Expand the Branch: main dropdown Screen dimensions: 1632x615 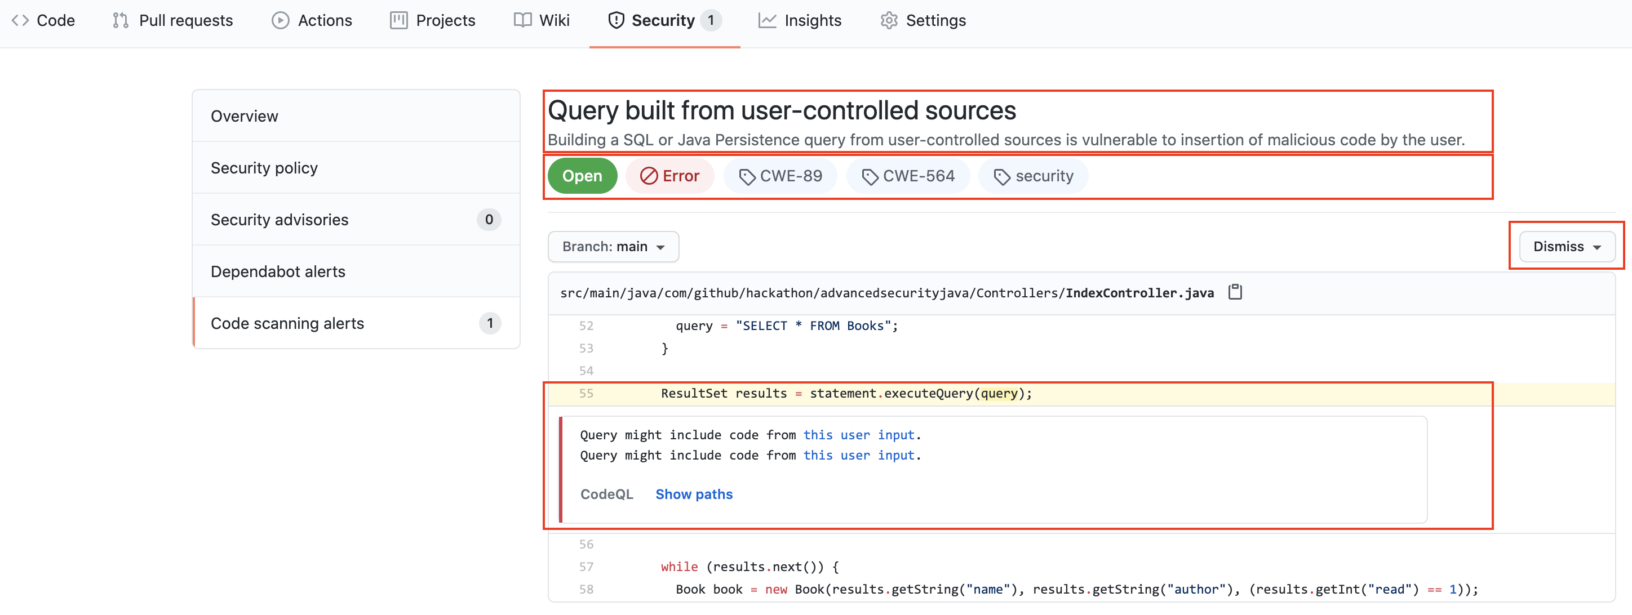click(613, 246)
